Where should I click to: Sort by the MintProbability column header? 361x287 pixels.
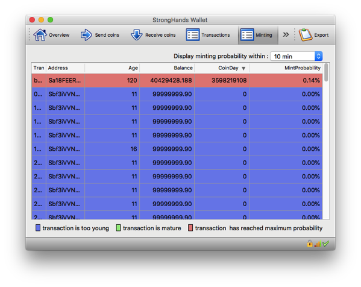click(286, 68)
